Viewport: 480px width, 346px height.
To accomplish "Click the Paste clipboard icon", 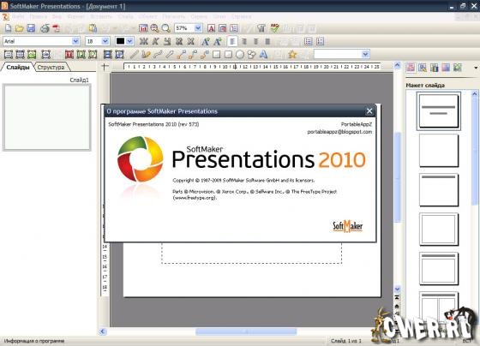I will (93, 28).
